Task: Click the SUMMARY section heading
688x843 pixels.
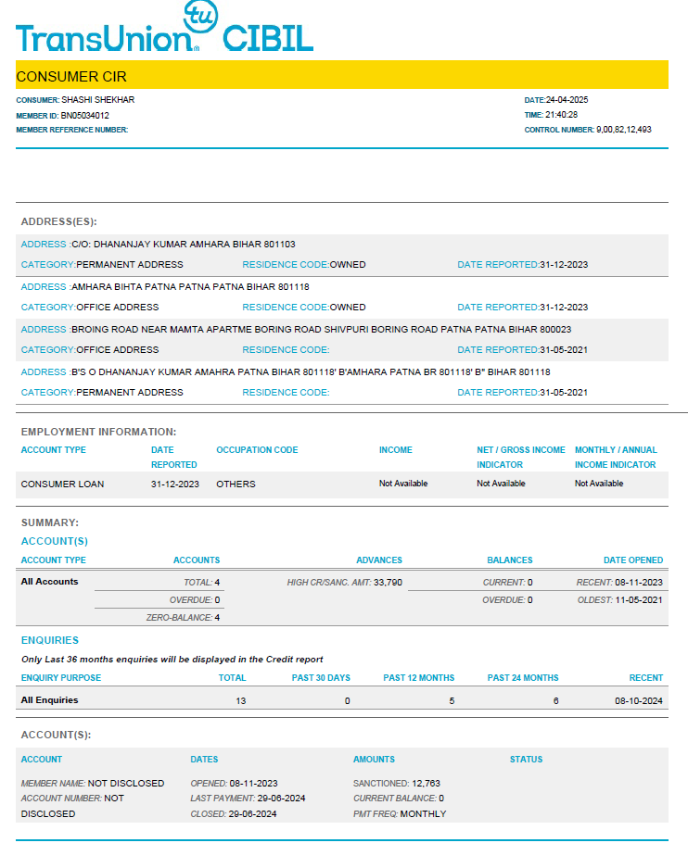Action: [x=50, y=522]
